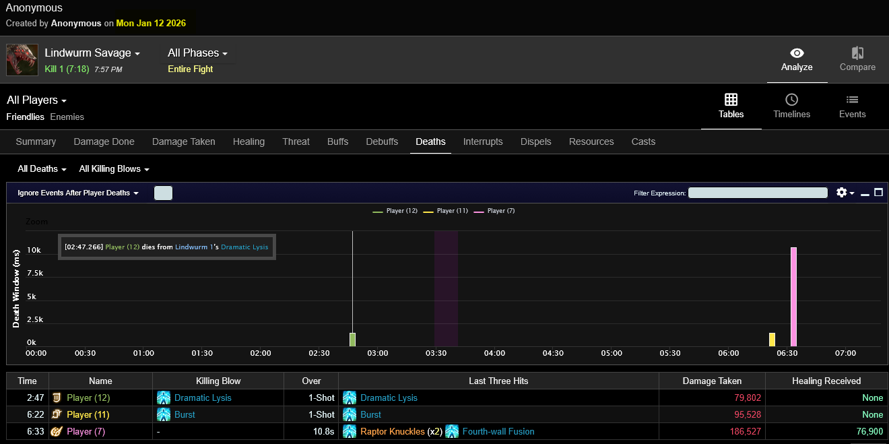Click the Raptor Knuckles ability icon
The image size is (889, 444).
(350, 431)
